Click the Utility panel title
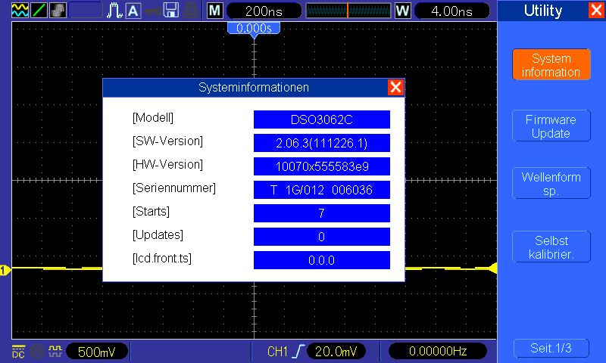The height and width of the screenshot is (363, 606). [543, 11]
